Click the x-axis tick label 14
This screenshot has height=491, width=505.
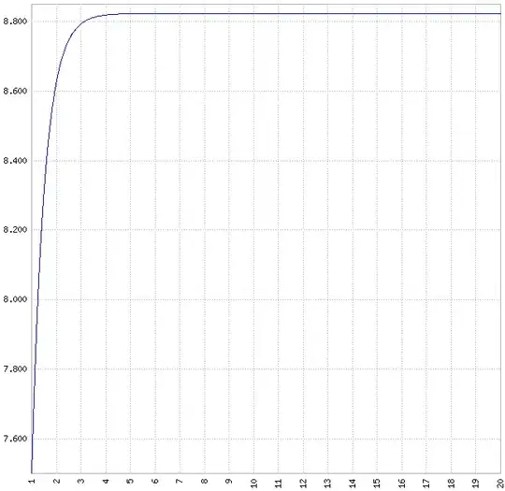[353, 483]
